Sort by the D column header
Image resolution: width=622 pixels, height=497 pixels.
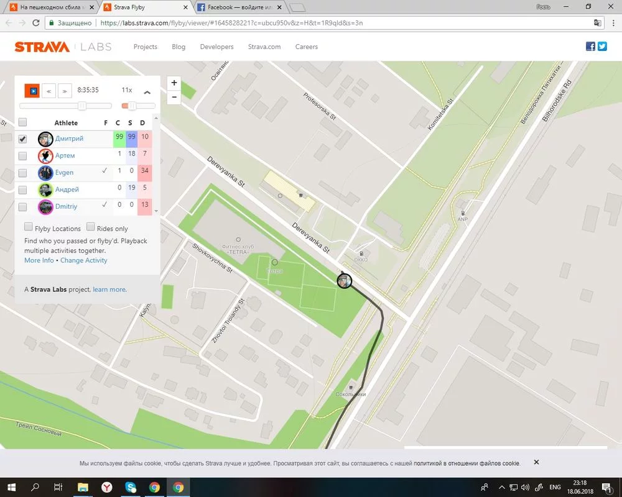click(x=142, y=123)
